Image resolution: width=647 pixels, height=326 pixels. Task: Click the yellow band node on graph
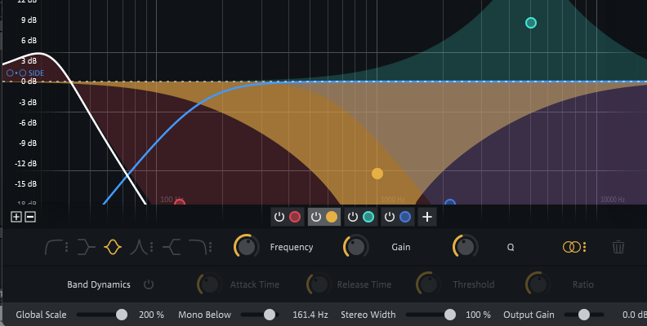377,174
